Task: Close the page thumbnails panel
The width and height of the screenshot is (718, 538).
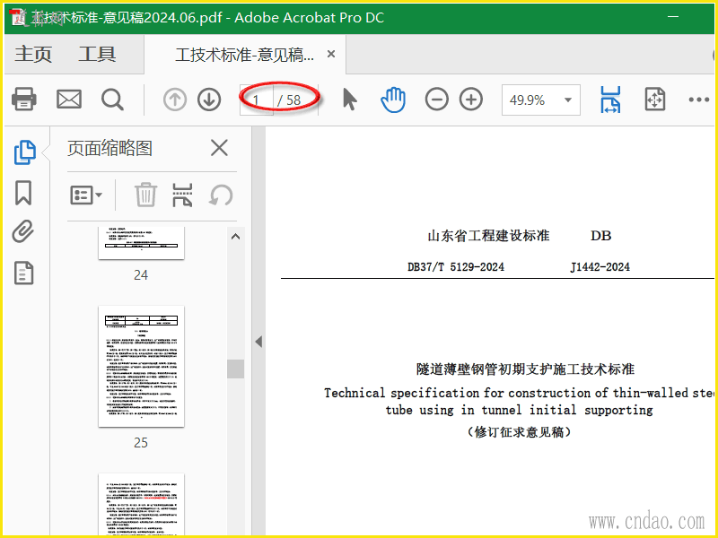Action: point(219,148)
